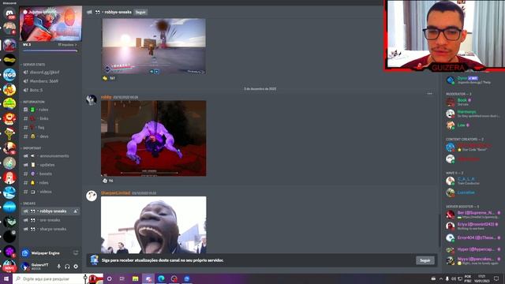
Task: Select the robbys-sneaks channel
Action: click(x=50, y=211)
